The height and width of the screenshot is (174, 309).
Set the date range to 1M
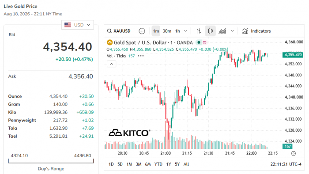(x=129, y=164)
